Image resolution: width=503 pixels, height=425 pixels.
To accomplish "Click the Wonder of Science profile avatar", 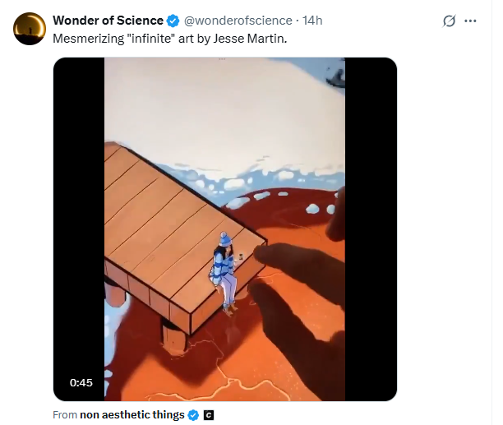I will (x=29, y=28).
